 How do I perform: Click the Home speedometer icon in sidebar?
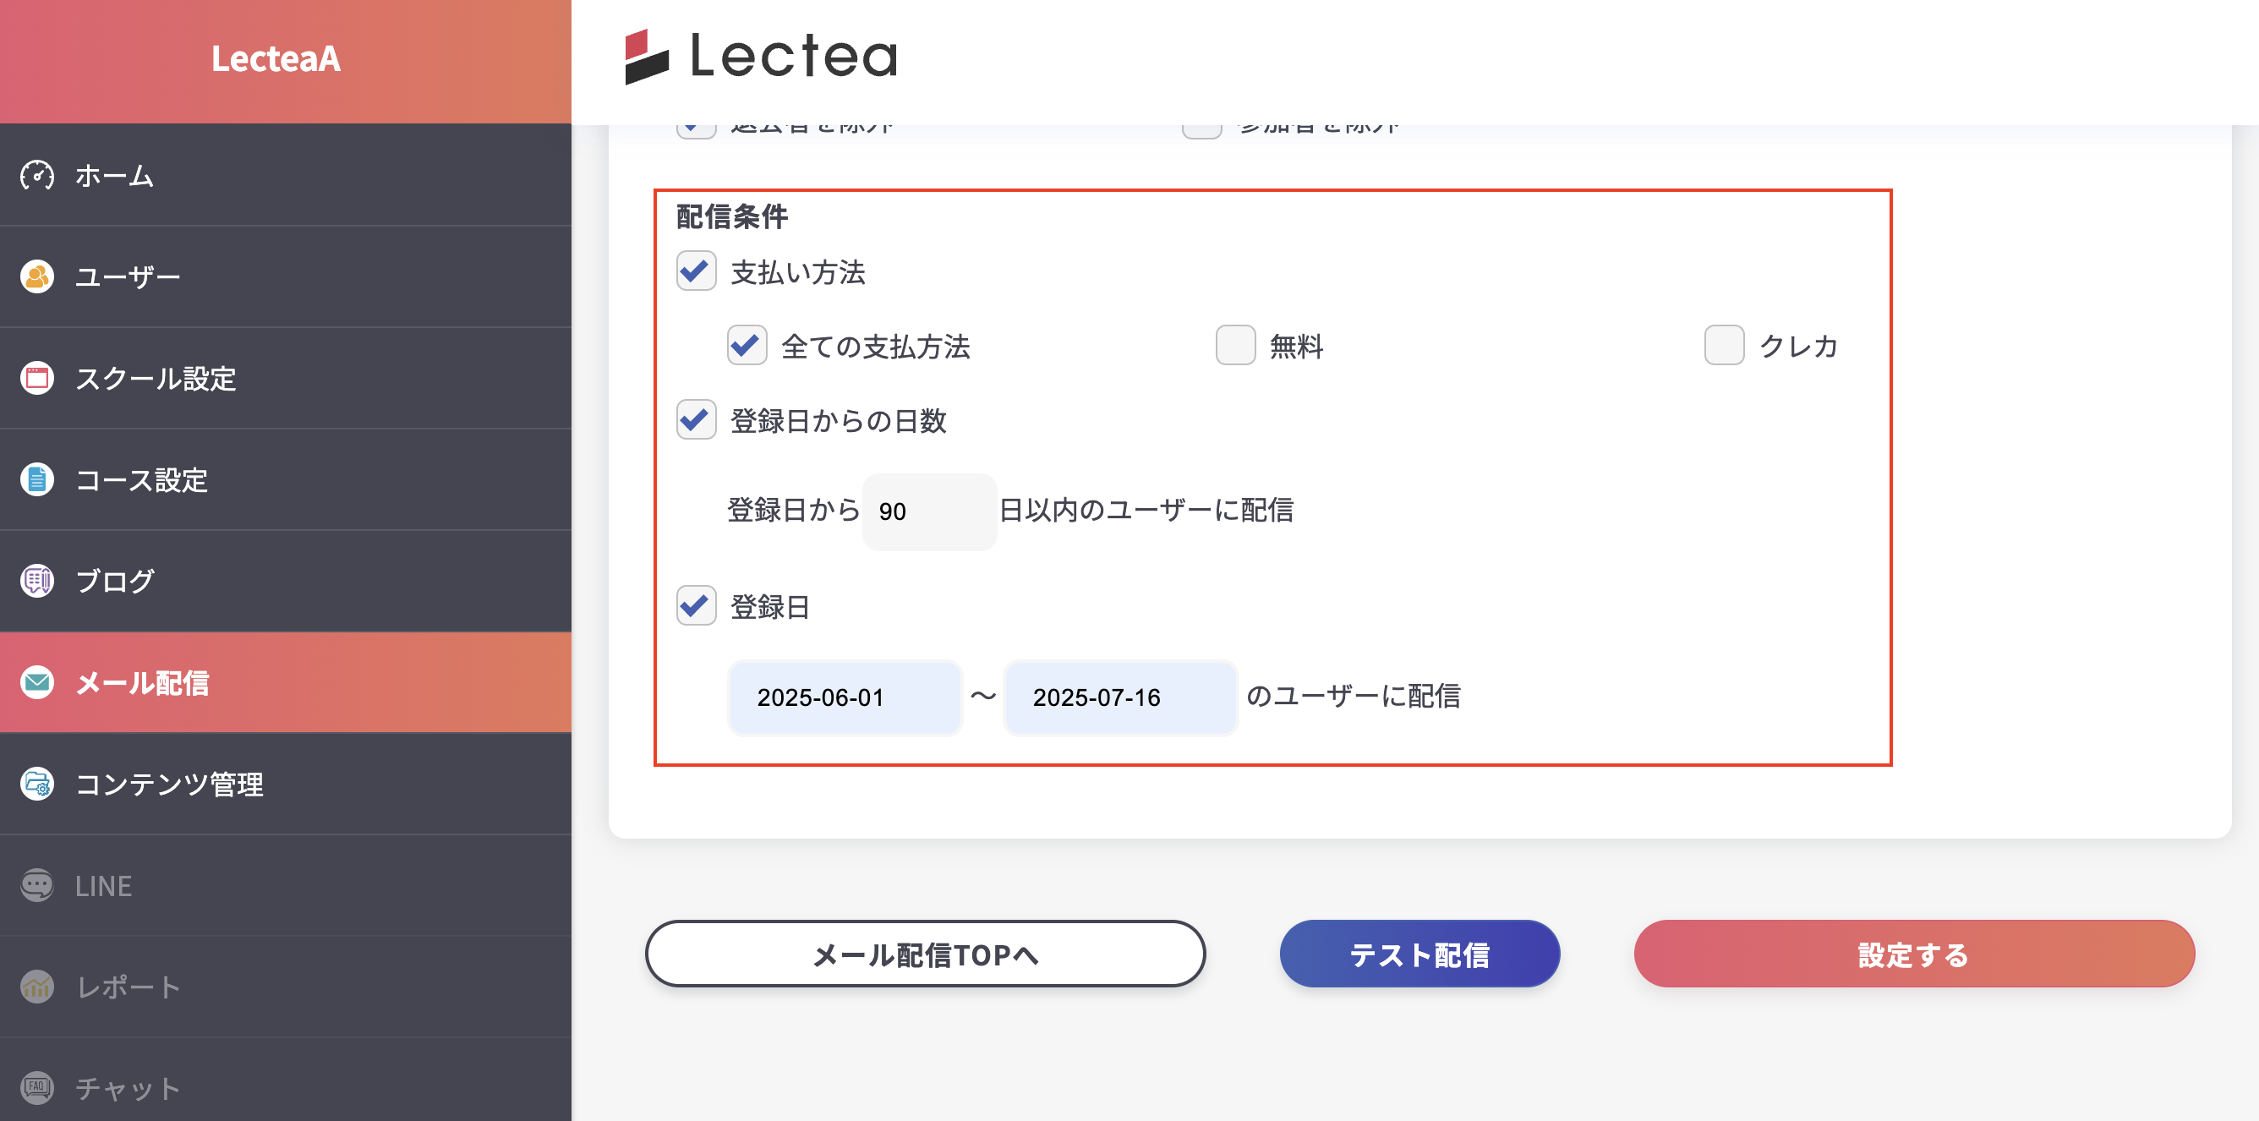coord(37,176)
